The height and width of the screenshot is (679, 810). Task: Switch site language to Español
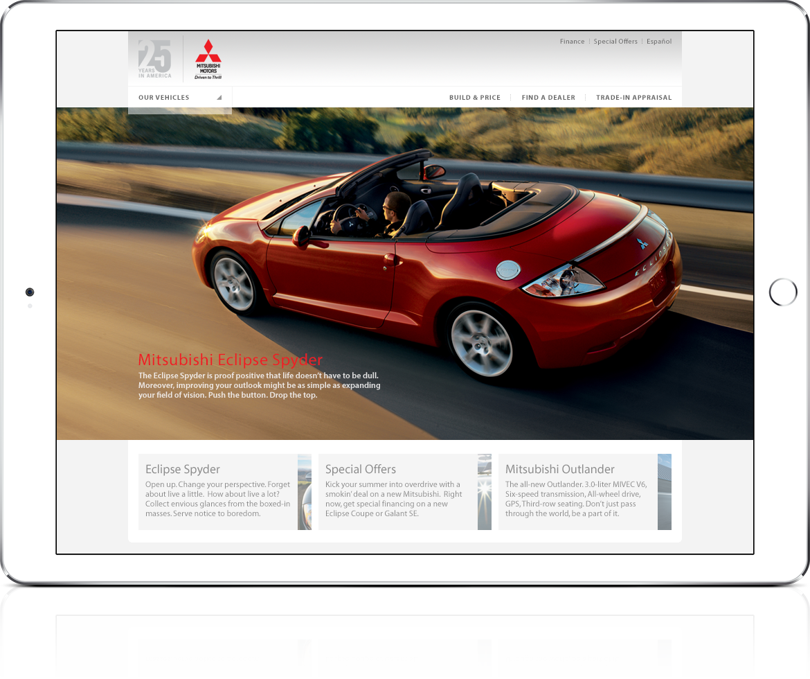click(659, 42)
